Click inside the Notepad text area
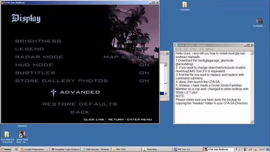This screenshot has width=270, height=152. (213, 87)
